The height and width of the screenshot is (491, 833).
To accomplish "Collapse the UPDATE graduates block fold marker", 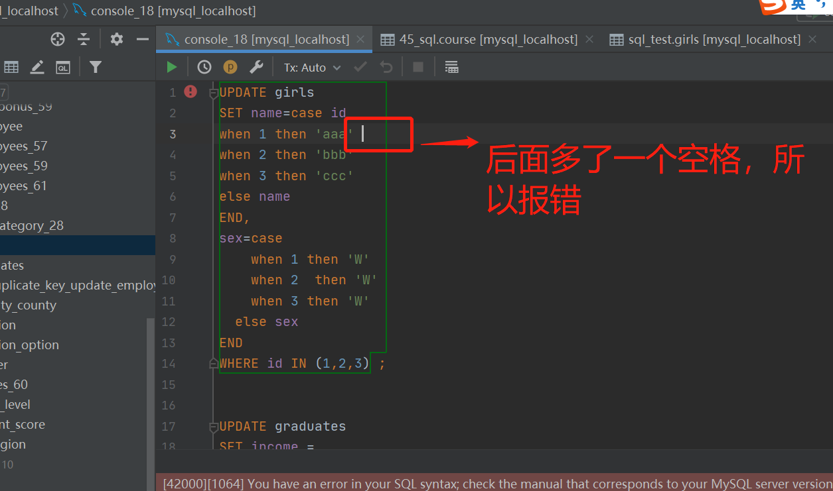I will point(213,427).
